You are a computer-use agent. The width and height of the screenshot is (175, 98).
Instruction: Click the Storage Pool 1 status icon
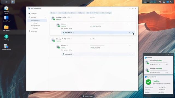pos(53,18)
